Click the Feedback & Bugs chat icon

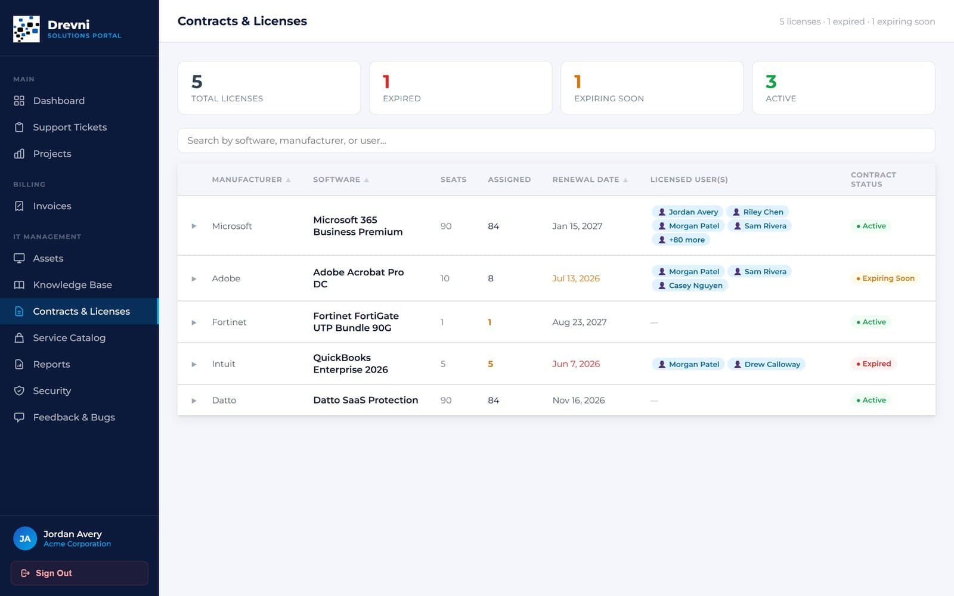(x=19, y=417)
